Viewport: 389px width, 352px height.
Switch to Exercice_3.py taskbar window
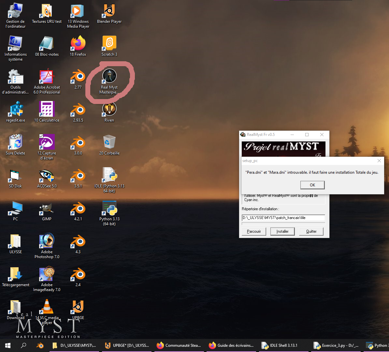click(x=336, y=345)
